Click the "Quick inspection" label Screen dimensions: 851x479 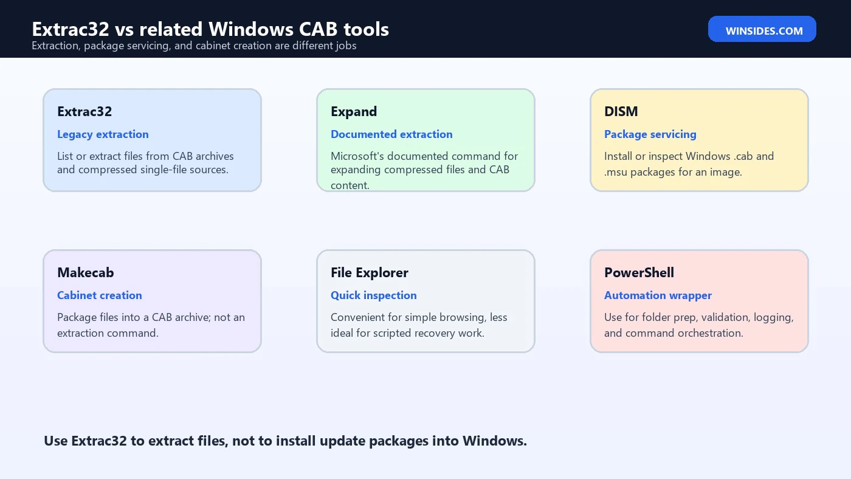pyautogui.click(x=374, y=295)
